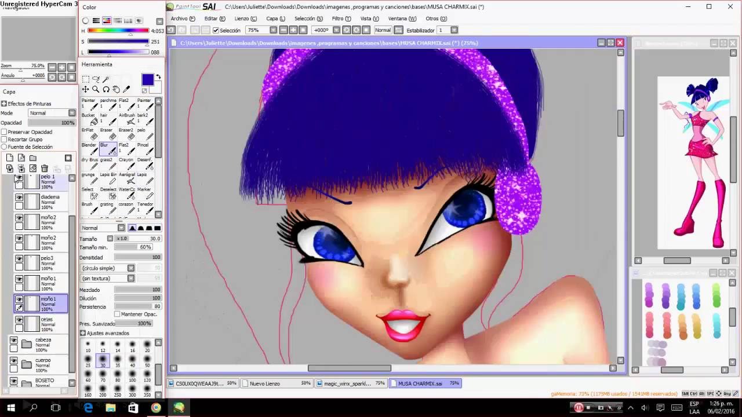Open Chrome from the taskbar
Screen dimensions: 742x417
point(156,408)
